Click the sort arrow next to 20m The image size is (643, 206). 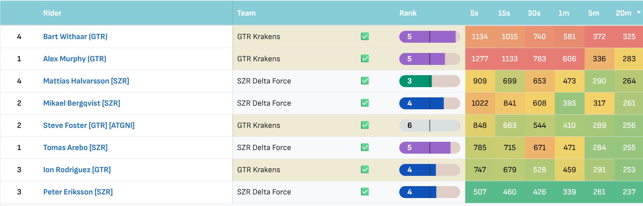[639, 13]
